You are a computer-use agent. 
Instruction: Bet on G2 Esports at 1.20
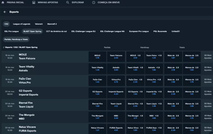98,93
